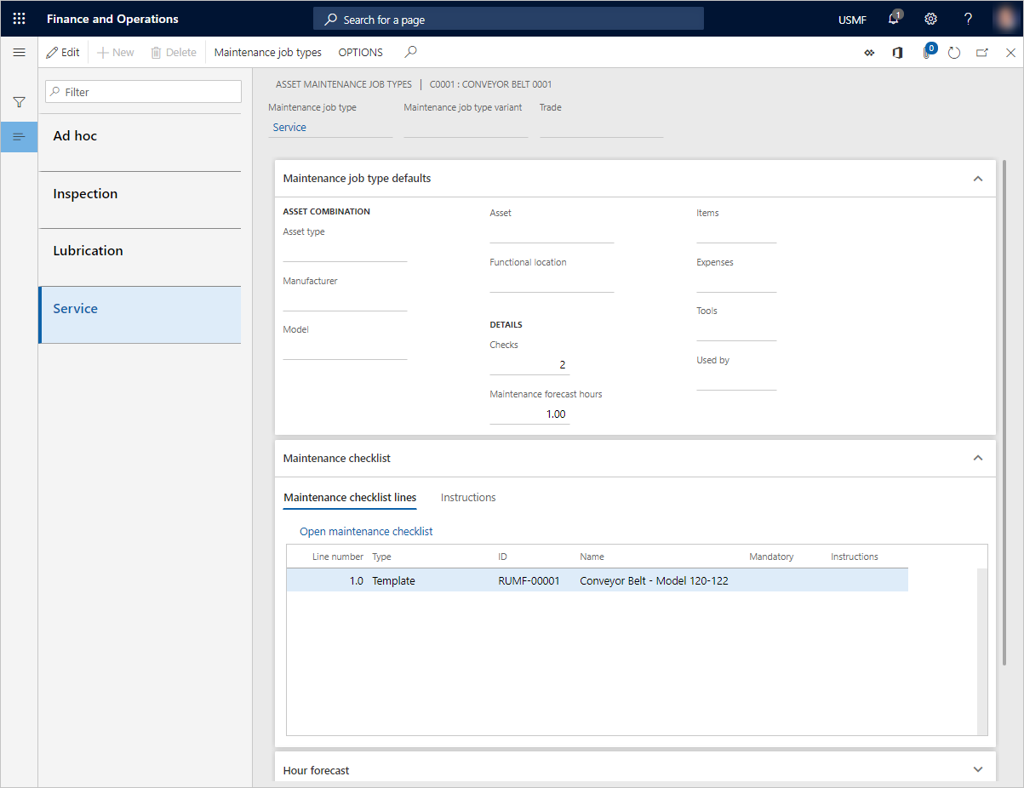
Task: Click the New button
Action: pos(116,52)
